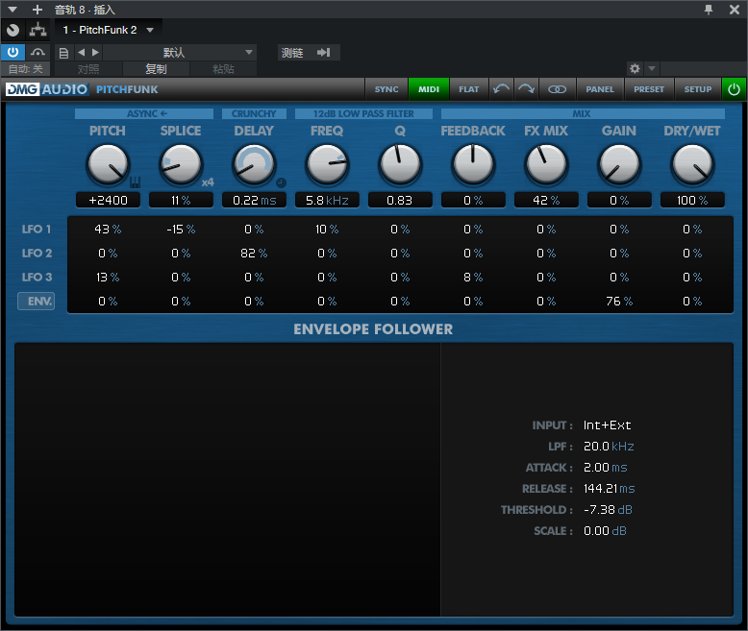Open the PANEL menu
Image resolution: width=748 pixels, height=631 pixels.
click(x=600, y=89)
